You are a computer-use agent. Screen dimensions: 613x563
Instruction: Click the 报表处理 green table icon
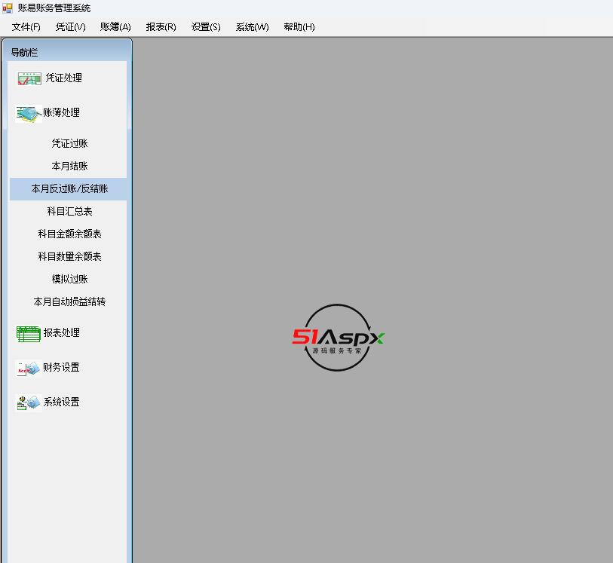coord(29,334)
